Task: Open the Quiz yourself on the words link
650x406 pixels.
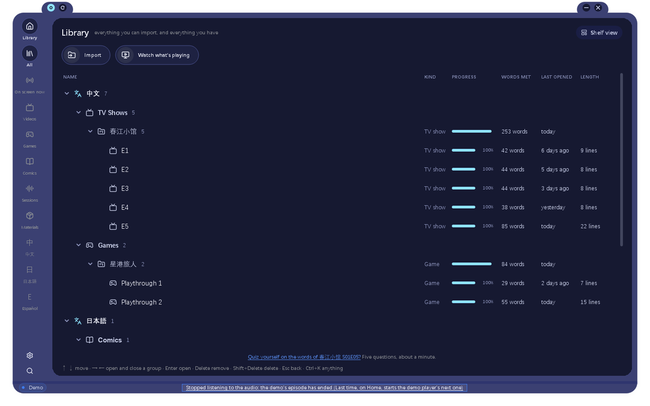Action: pyautogui.click(x=304, y=357)
